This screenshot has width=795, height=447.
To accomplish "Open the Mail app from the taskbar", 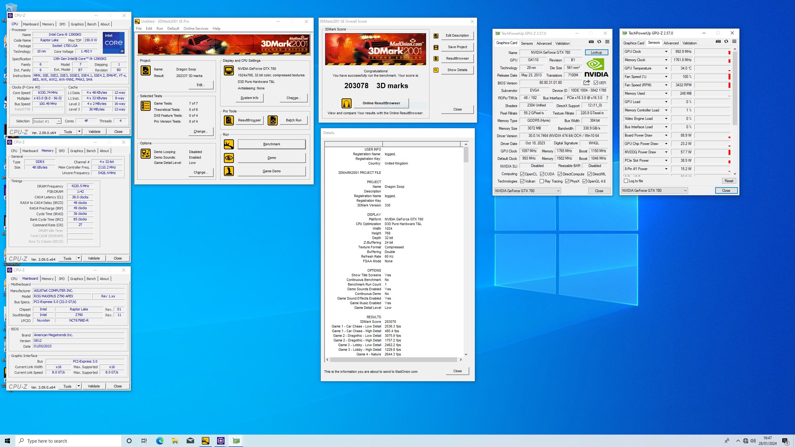I will (x=190, y=440).
